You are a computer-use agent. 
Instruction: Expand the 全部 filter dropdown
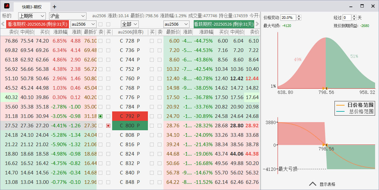(x=130, y=24)
